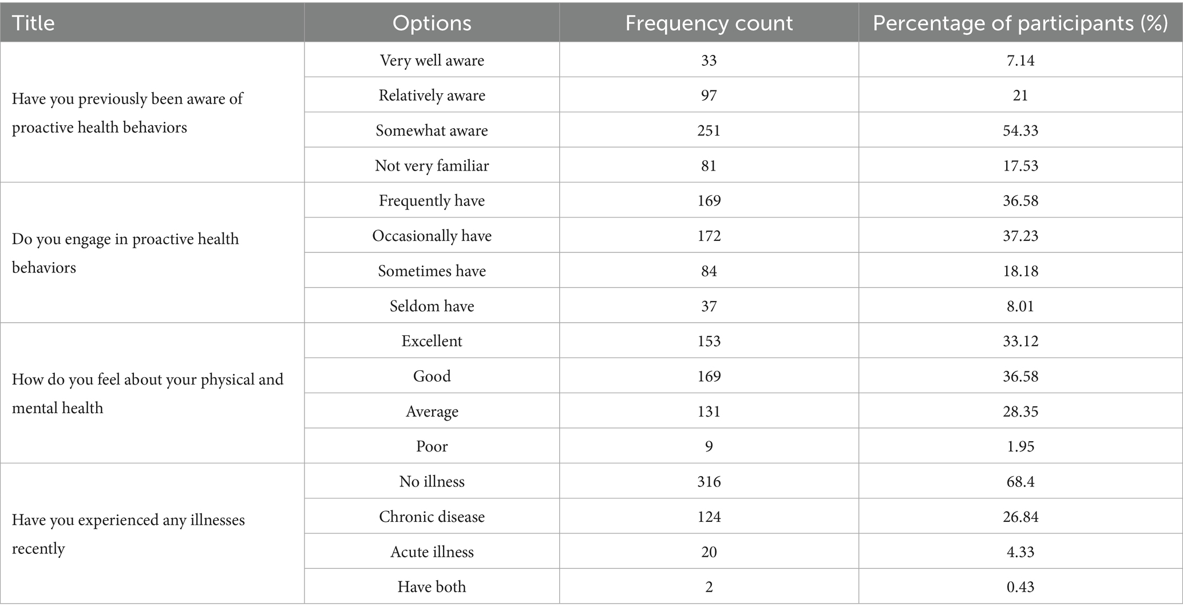Click the Frequency count header
Image resolution: width=1183 pixels, height=614 pixels.
pos(709,23)
